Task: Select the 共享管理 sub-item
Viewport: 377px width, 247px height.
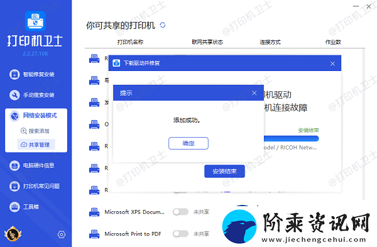Action: pyautogui.click(x=36, y=145)
